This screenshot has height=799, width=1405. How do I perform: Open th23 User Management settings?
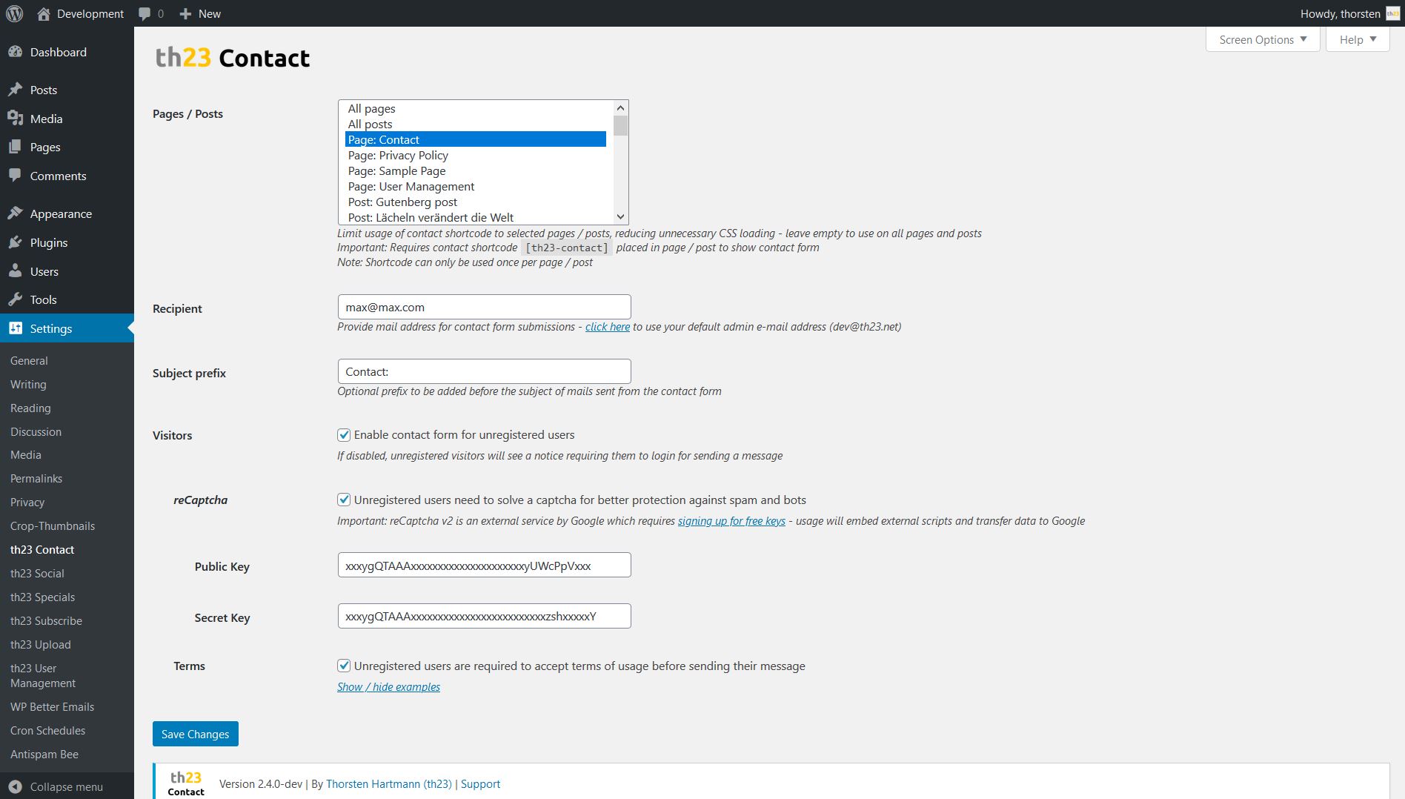point(43,676)
